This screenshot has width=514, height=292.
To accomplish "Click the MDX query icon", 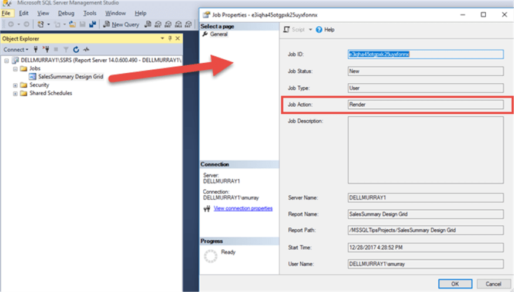I will click(x=158, y=24).
